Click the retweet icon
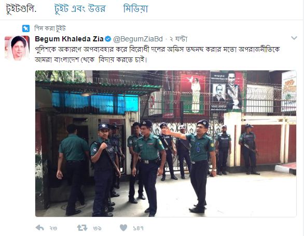The width and height of the screenshot is (304, 236). click(x=82, y=228)
